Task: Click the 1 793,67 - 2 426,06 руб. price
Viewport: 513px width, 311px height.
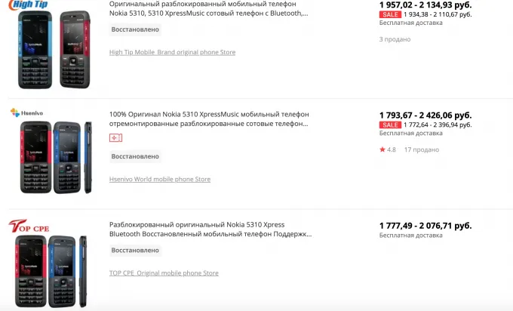Action: pyautogui.click(x=425, y=115)
